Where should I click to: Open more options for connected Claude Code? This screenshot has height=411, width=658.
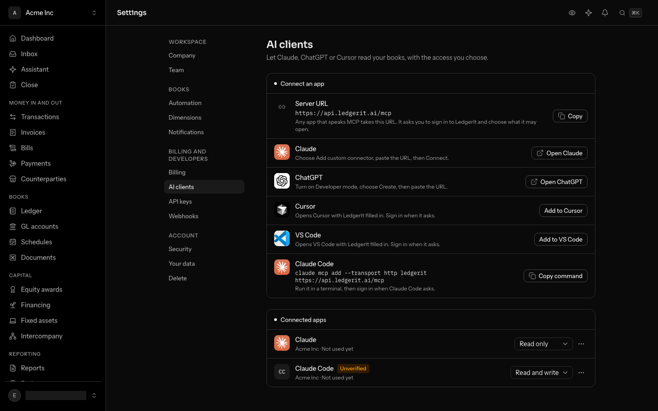[x=581, y=373]
